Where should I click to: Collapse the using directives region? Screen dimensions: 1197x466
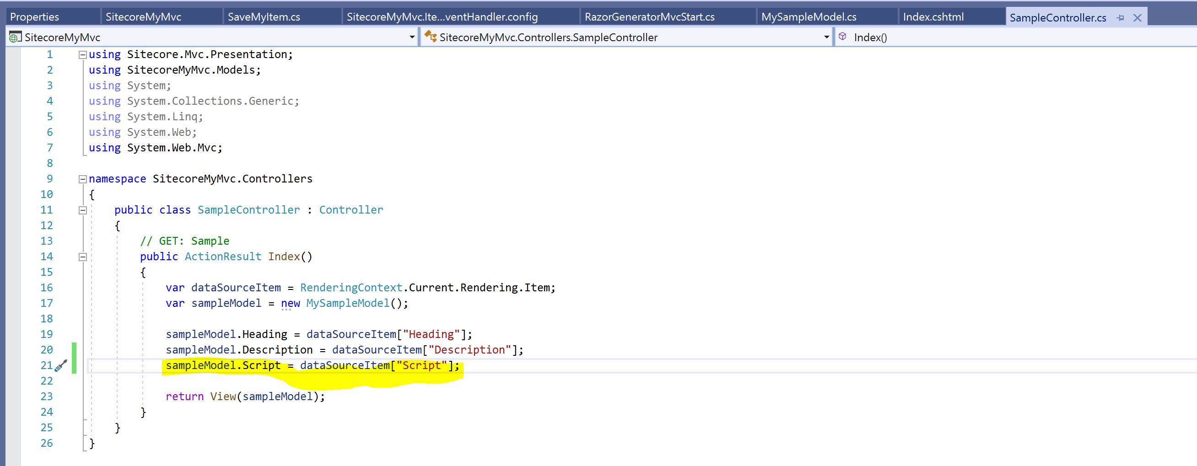pos(83,55)
